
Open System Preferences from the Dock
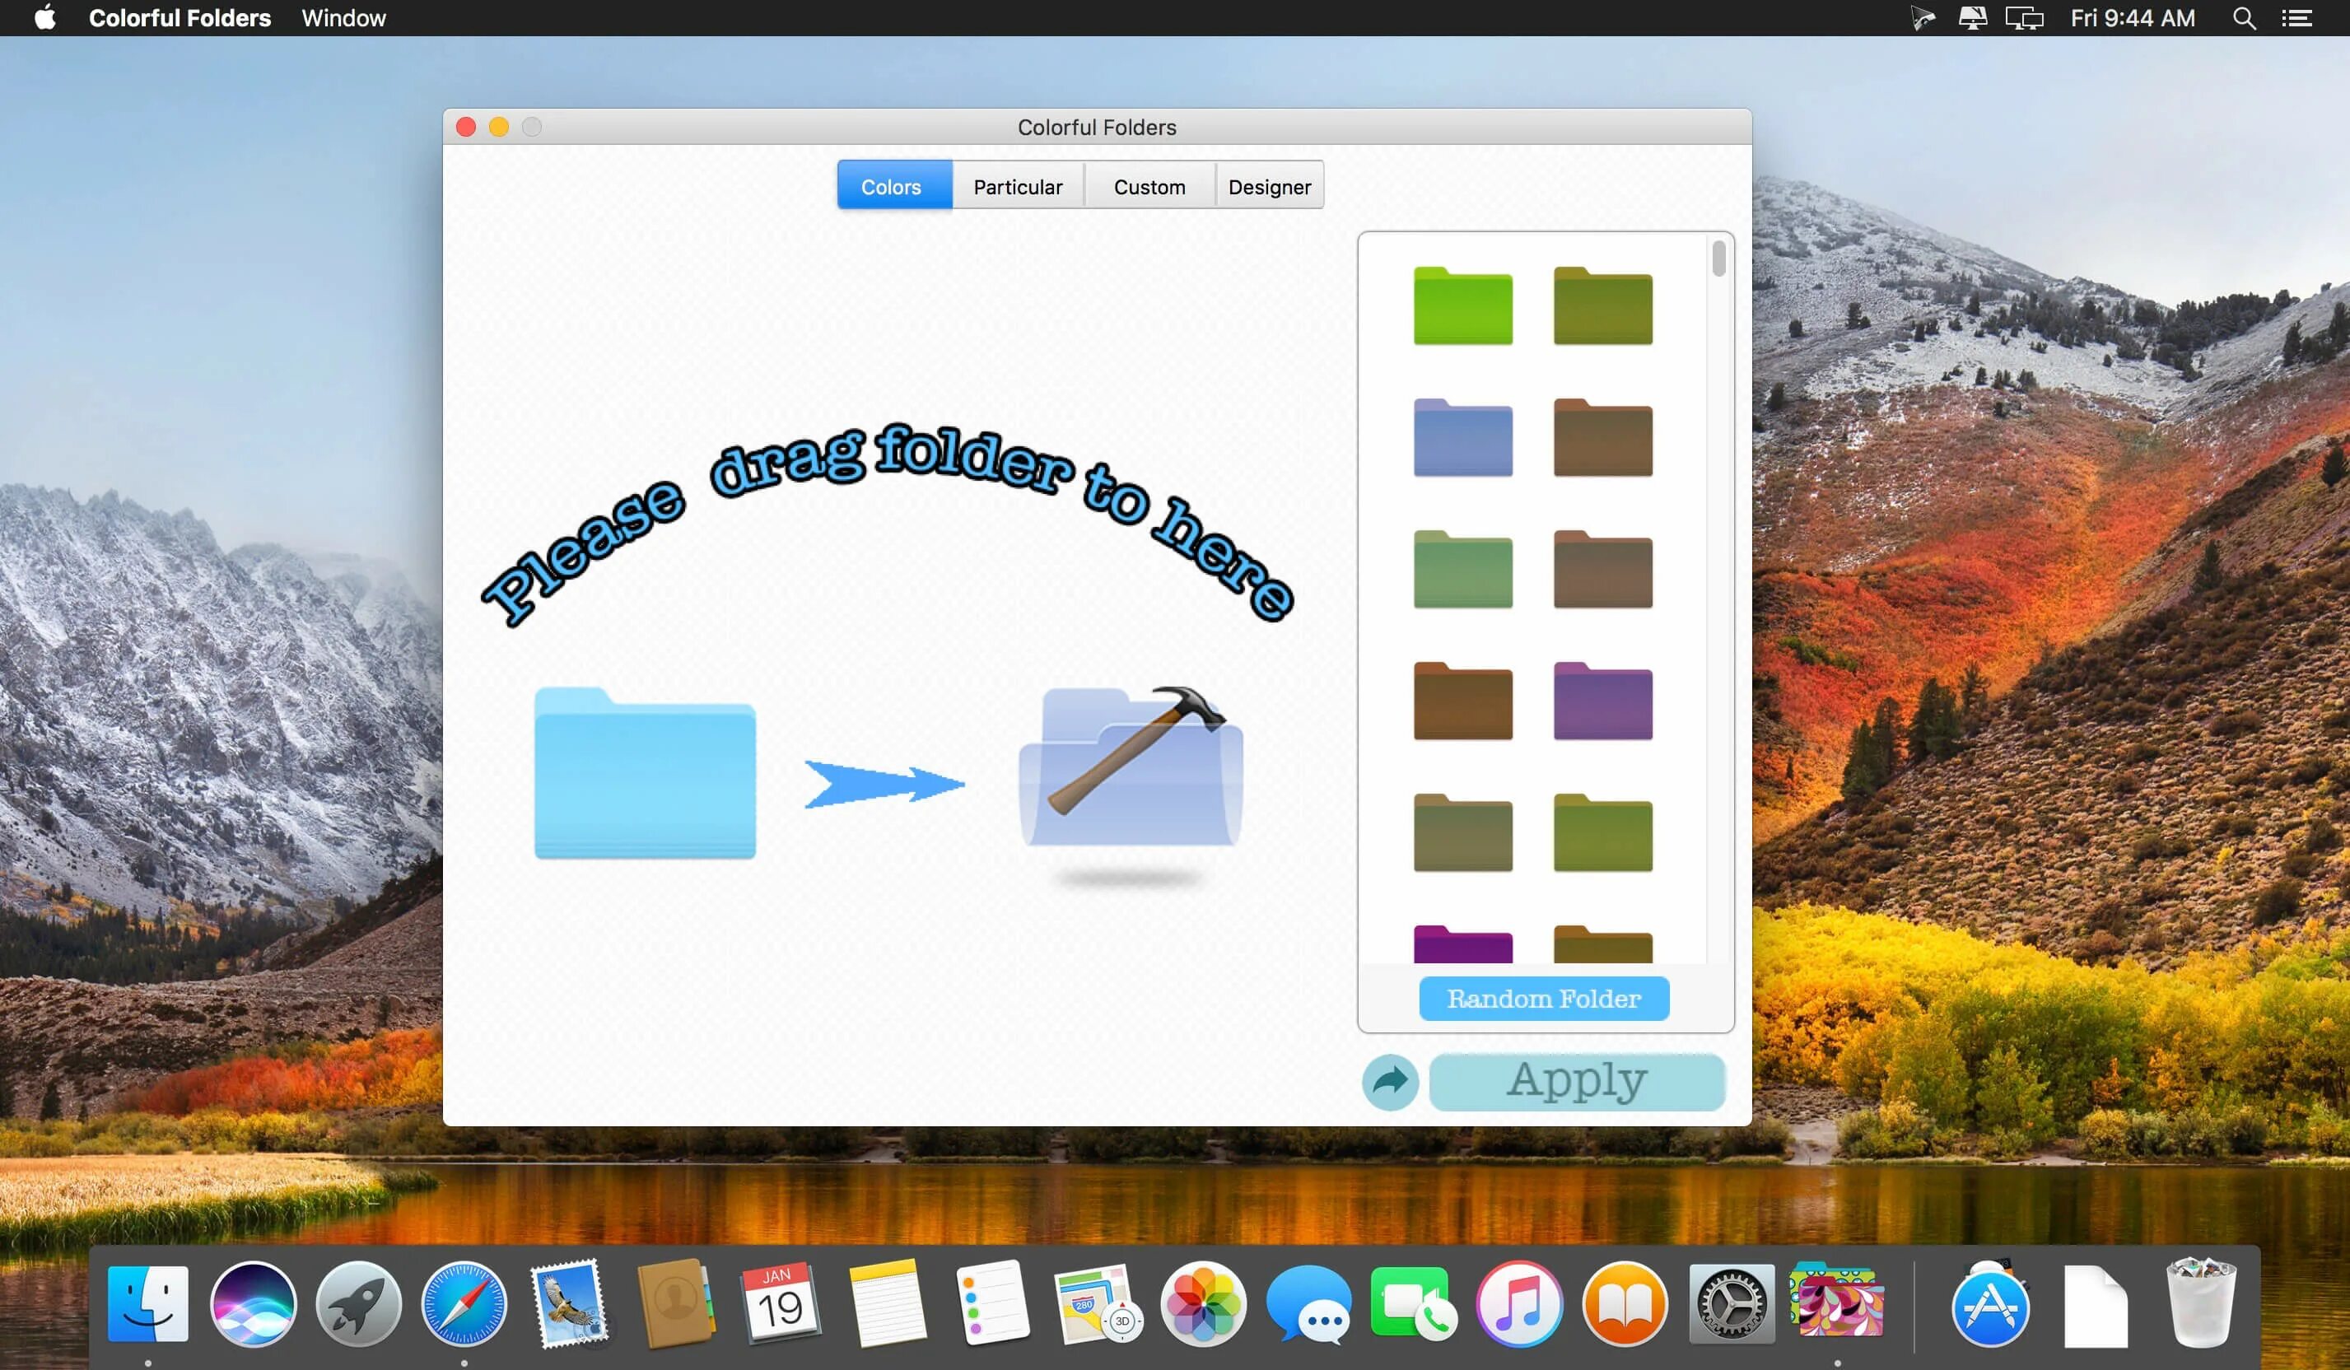pos(1731,1304)
